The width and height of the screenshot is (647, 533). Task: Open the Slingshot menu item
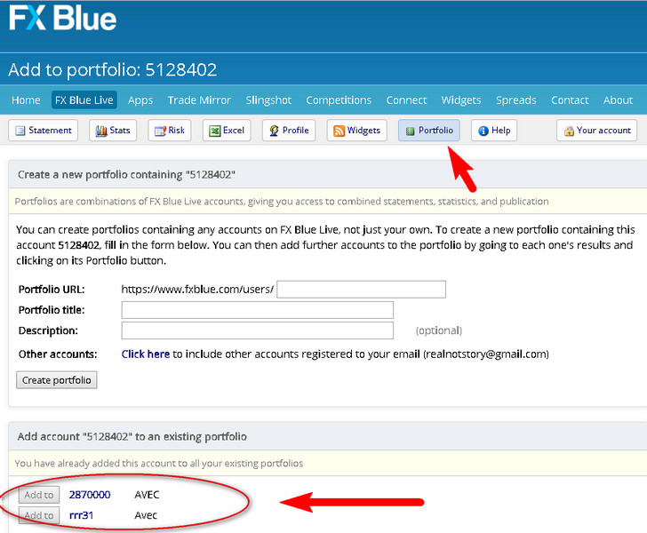[x=268, y=100]
